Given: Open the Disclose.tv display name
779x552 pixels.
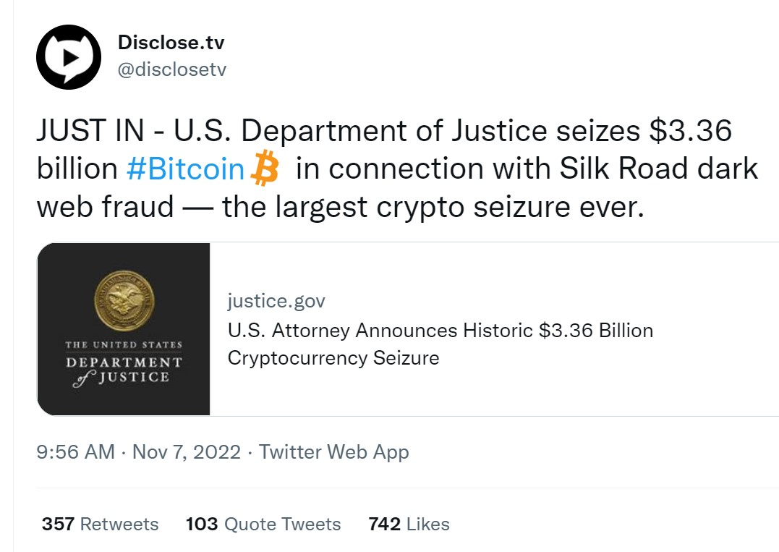Looking at the screenshot, I should 171,43.
